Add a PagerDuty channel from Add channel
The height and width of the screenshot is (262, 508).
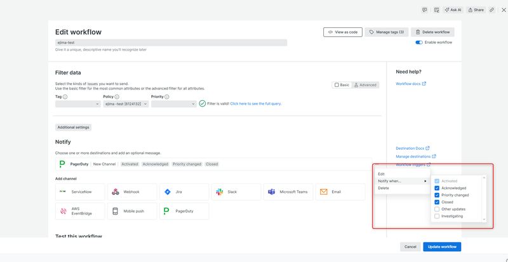coord(184,211)
